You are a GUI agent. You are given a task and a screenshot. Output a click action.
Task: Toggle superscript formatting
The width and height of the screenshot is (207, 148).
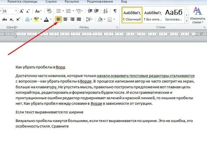point(18,19)
